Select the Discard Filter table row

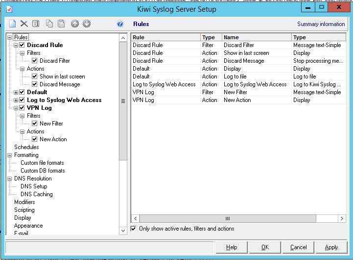coord(238,45)
